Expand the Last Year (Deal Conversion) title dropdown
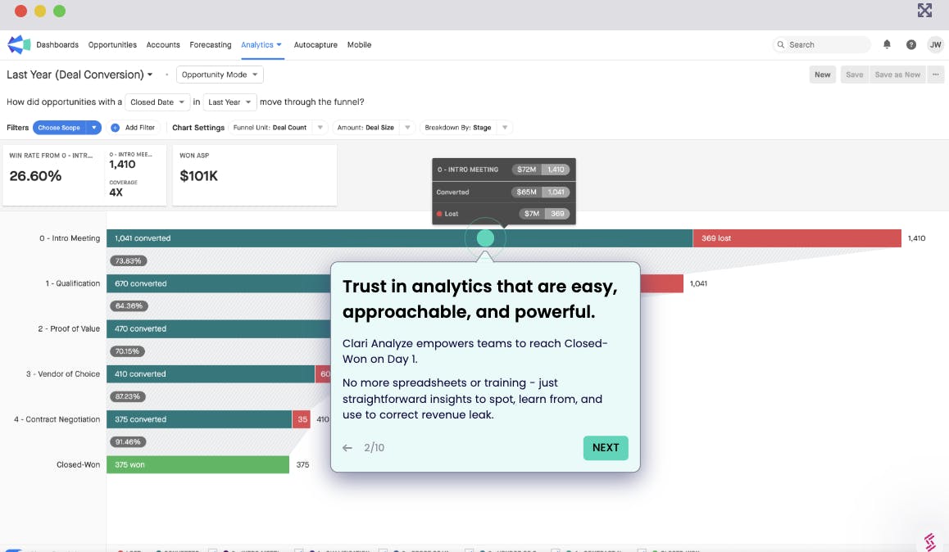This screenshot has width=949, height=552. click(150, 75)
